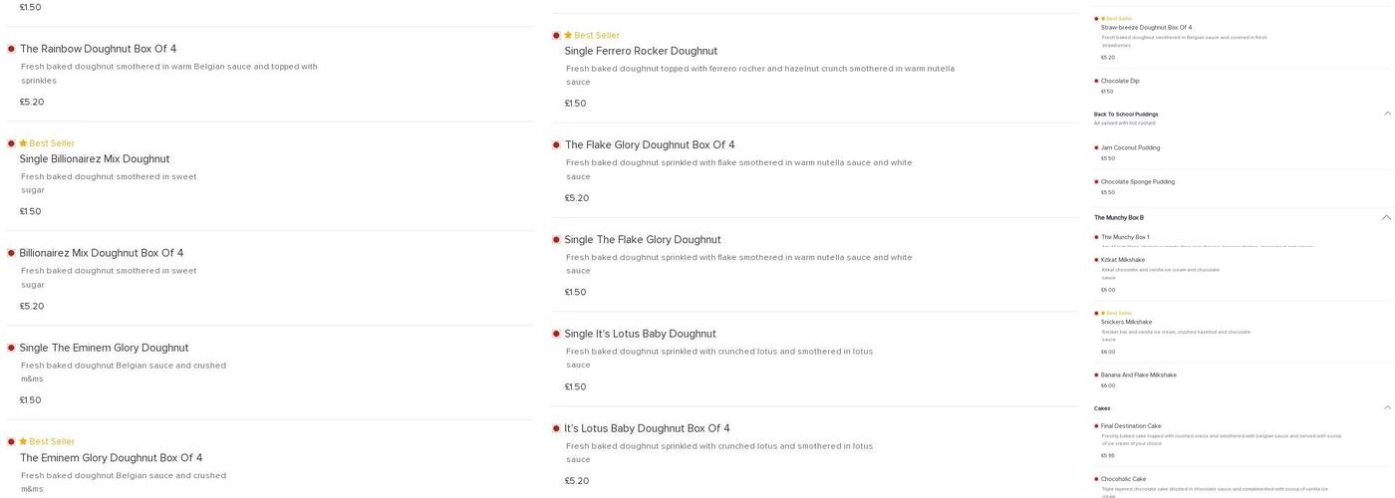Click the star icon above Single Ferrero Rocker Doughnut

coord(568,36)
